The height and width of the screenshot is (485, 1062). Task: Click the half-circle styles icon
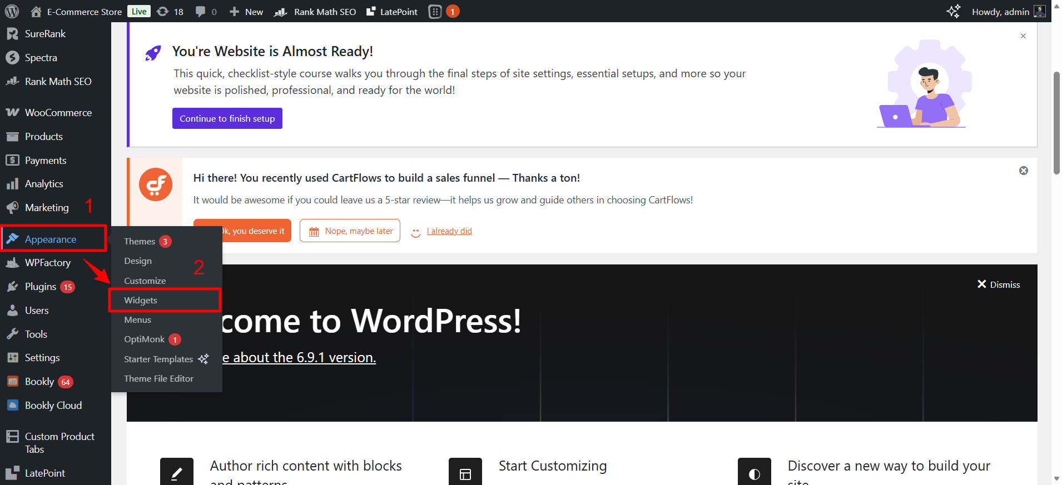[755, 472]
